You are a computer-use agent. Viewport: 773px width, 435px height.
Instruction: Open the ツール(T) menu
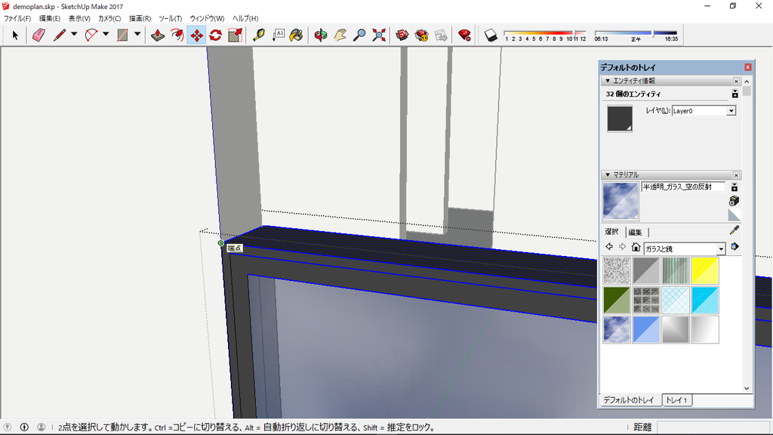[170, 18]
